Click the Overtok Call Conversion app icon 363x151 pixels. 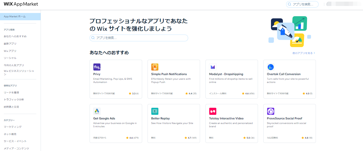[271, 67]
